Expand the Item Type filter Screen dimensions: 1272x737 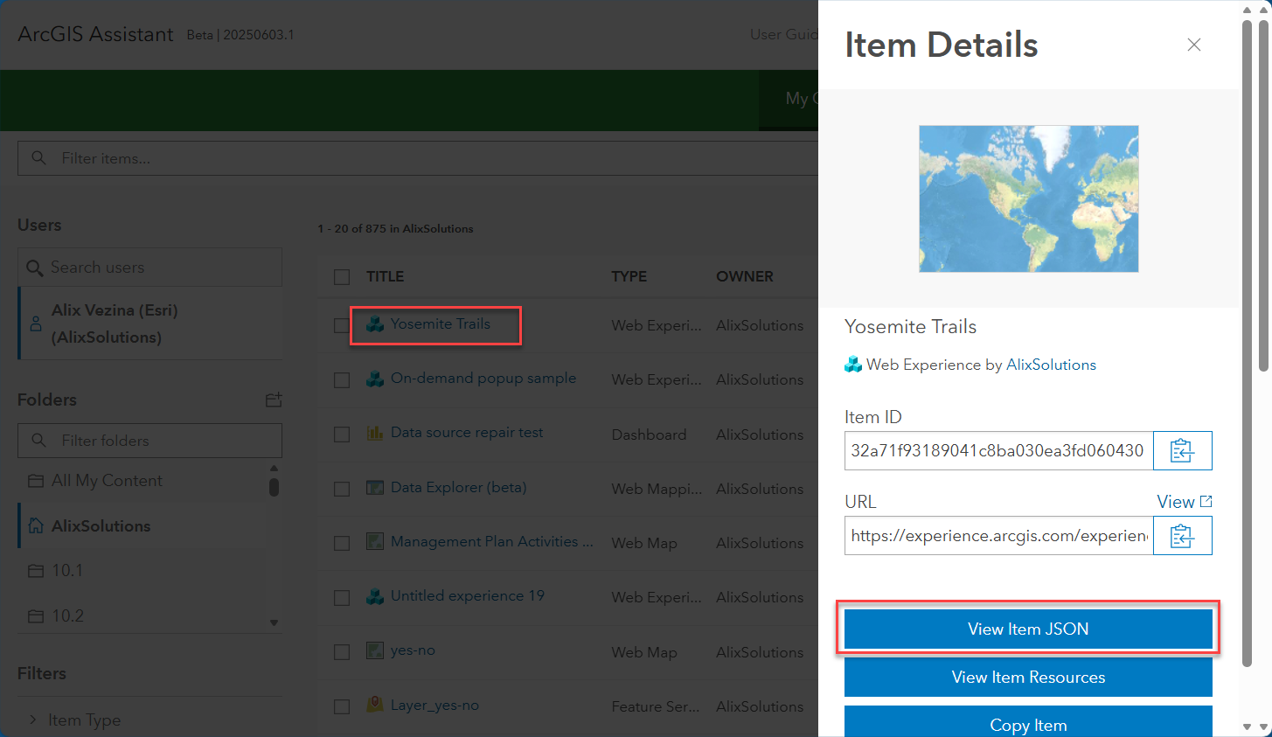click(74, 720)
